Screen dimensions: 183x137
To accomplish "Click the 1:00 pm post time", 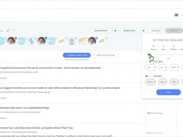I will (x=4, y=78).
